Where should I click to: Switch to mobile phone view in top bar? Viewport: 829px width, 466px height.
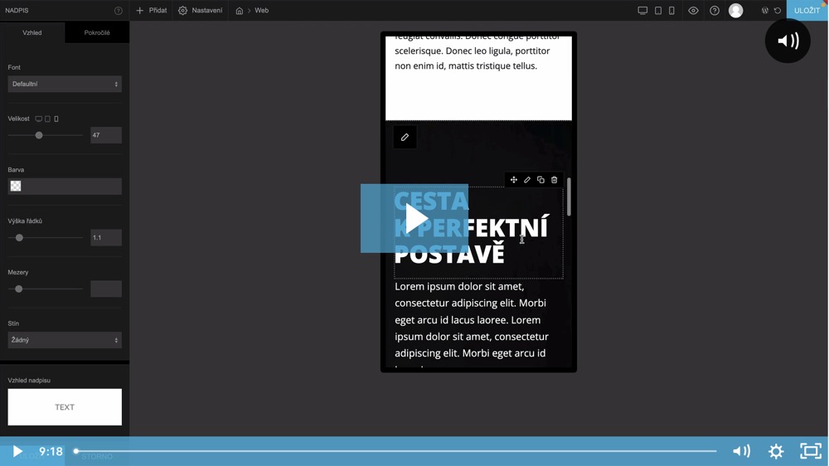point(671,11)
